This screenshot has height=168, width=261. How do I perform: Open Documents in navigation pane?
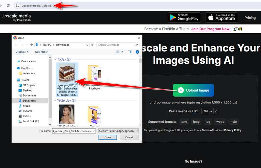pyautogui.click(x=27, y=95)
